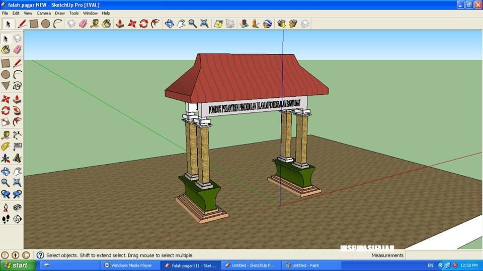Choose the Rectangle tool in top toolbar
This screenshot has height=271, width=483.
click(x=34, y=24)
